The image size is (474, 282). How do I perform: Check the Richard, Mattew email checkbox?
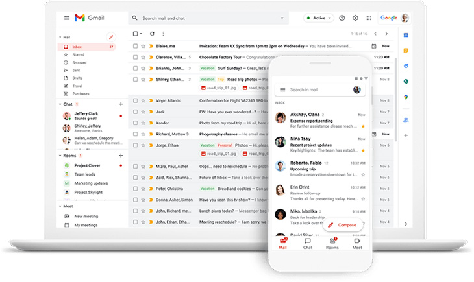[135, 134]
